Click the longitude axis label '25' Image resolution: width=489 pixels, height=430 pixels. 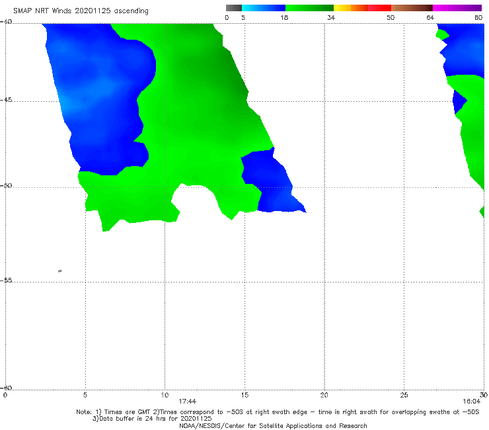coord(404,395)
